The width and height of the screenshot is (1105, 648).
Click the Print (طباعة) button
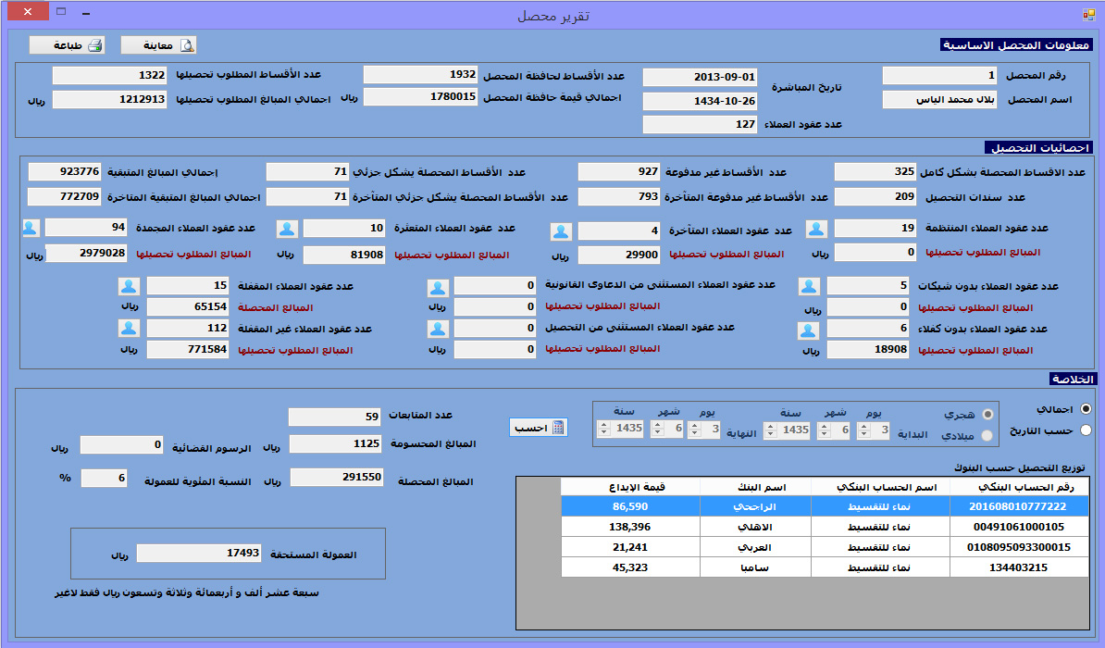[x=67, y=45]
